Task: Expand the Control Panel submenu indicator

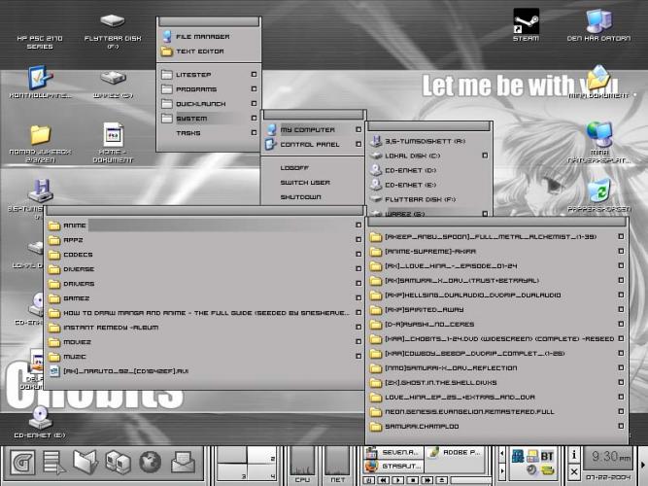Action: (x=358, y=144)
